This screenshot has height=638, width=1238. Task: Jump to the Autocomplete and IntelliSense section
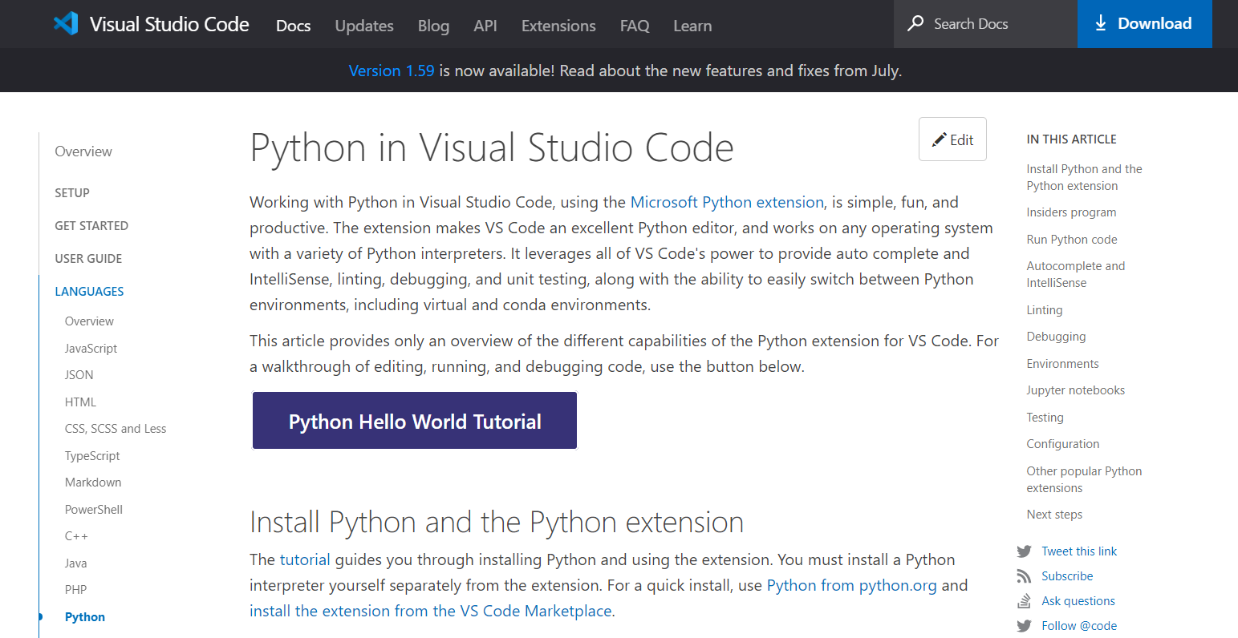point(1075,274)
